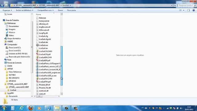Select LiveSuitPack_v1.07 installer icon

(x=37, y=64)
